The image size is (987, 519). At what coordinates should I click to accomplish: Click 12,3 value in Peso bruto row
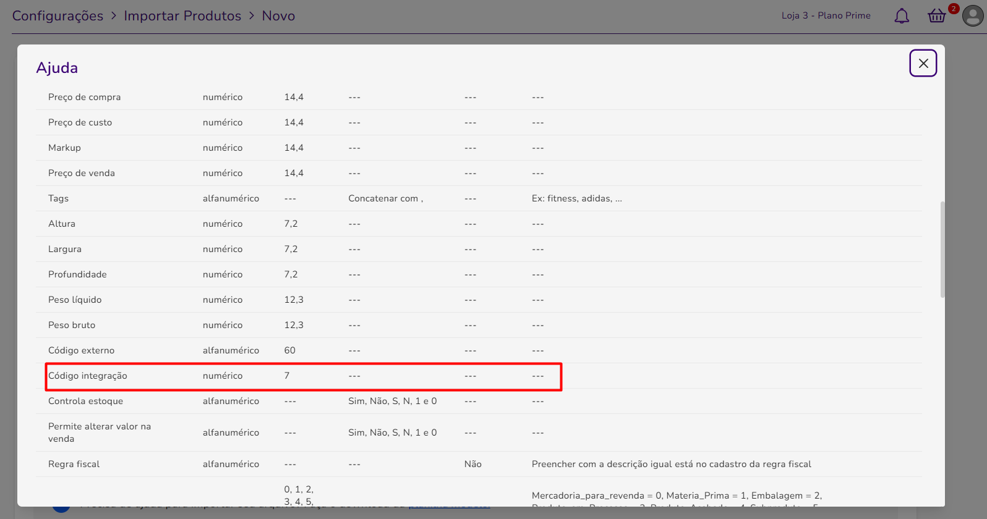coord(294,325)
